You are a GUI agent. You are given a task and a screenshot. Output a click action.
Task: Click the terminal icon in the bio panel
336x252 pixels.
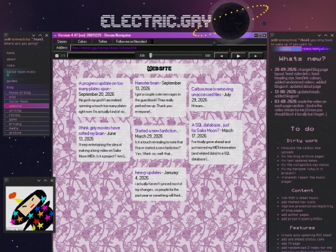(x=273, y=35)
